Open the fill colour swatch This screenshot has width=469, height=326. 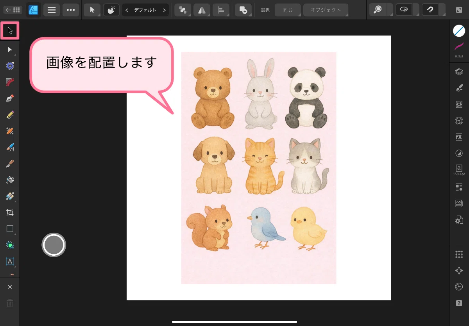[x=459, y=31]
